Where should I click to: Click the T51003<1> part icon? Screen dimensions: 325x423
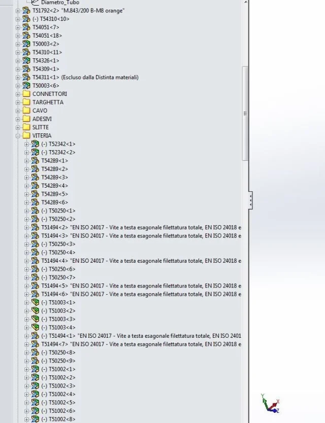click(x=35, y=302)
